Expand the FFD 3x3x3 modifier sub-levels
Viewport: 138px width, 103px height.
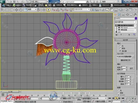(x=119, y=28)
